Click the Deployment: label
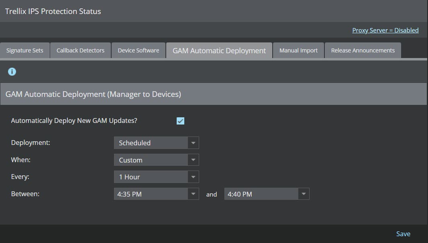This screenshot has width=428, height=243. [x=31, y=143]
